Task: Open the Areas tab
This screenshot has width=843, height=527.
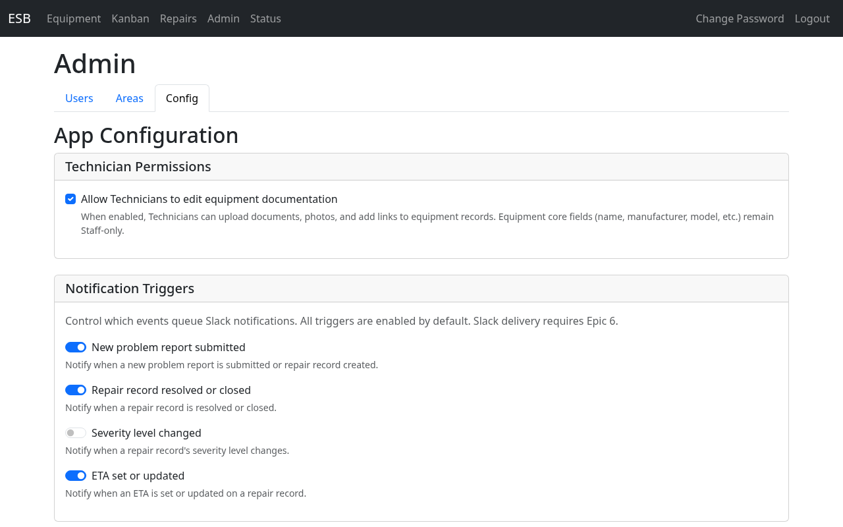Action: 129,98
